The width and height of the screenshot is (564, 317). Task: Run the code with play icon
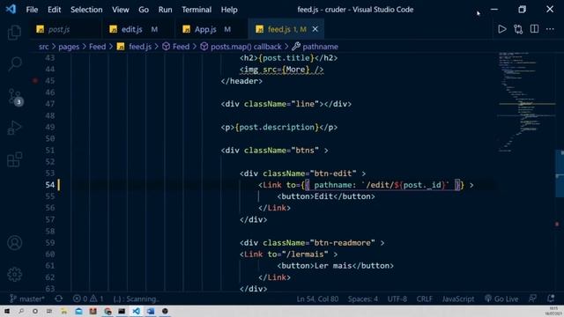pyautogui.click(x=501, y=29)
